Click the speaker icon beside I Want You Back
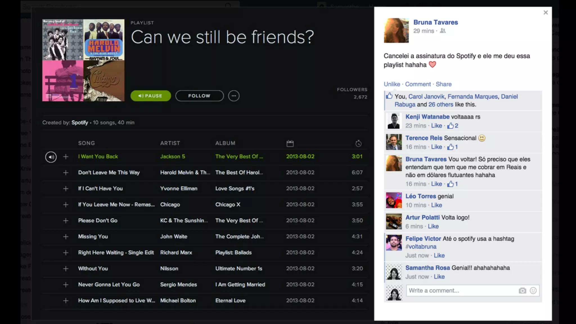The image size is (576, 324). click(x=51, y=157)
